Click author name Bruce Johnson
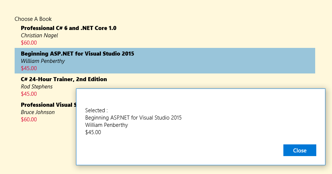Screen dimensions: 332x174 (x=38, y=112)
